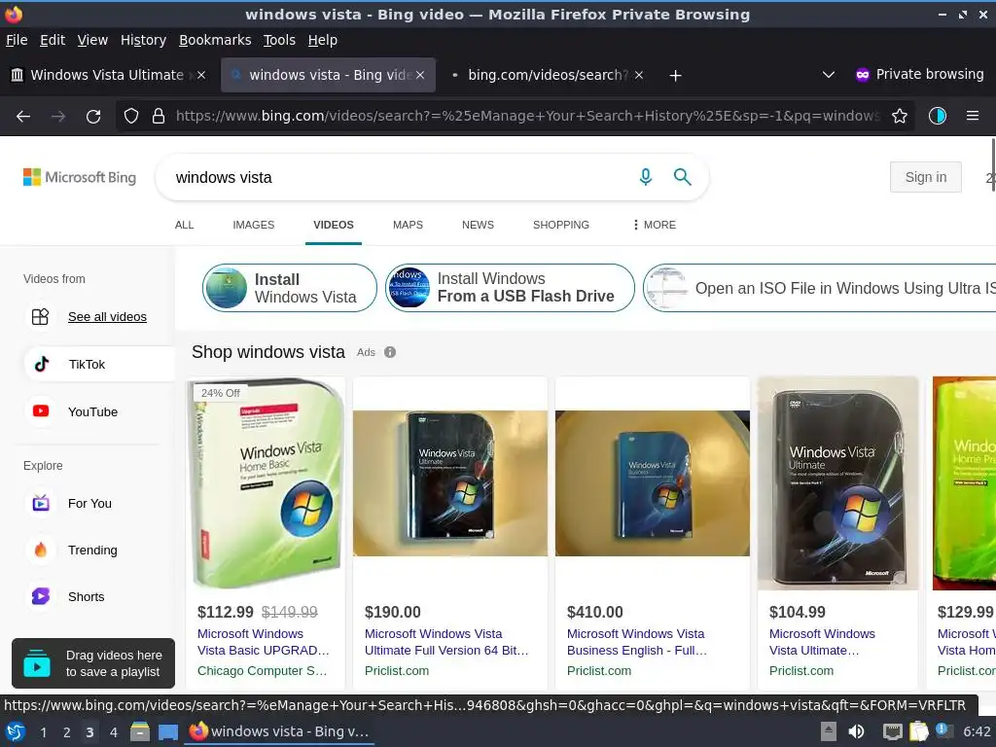Switch to the MAPS search tab
996x747 pixels.
pos(408,225)
